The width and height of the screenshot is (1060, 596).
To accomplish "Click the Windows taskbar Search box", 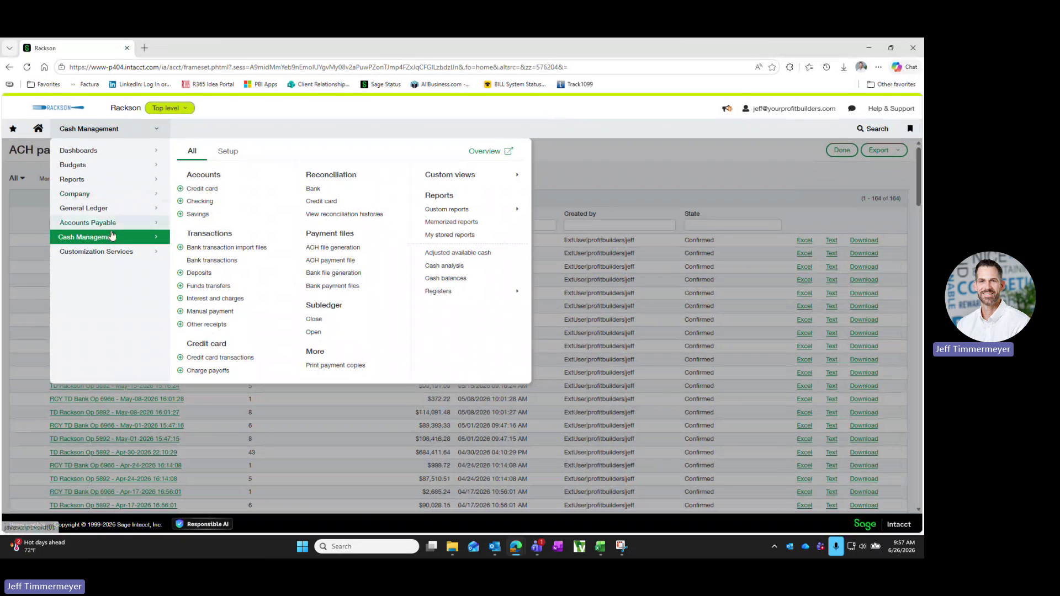I will pyautogui.click(x=367, y=546).
